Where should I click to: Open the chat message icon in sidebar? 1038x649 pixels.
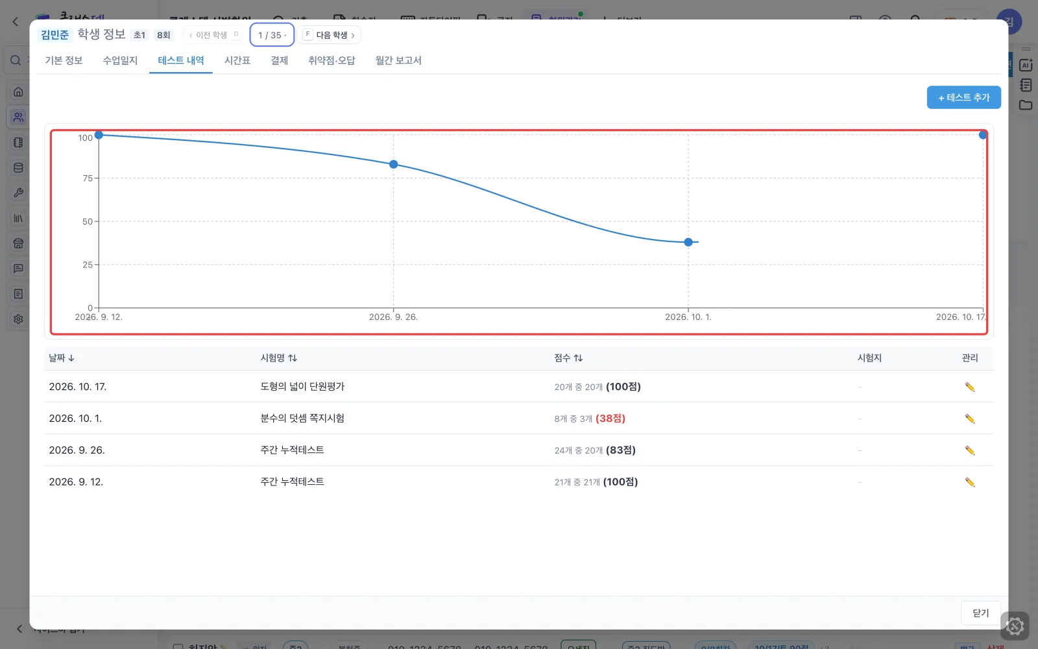(x=18, y=268)
